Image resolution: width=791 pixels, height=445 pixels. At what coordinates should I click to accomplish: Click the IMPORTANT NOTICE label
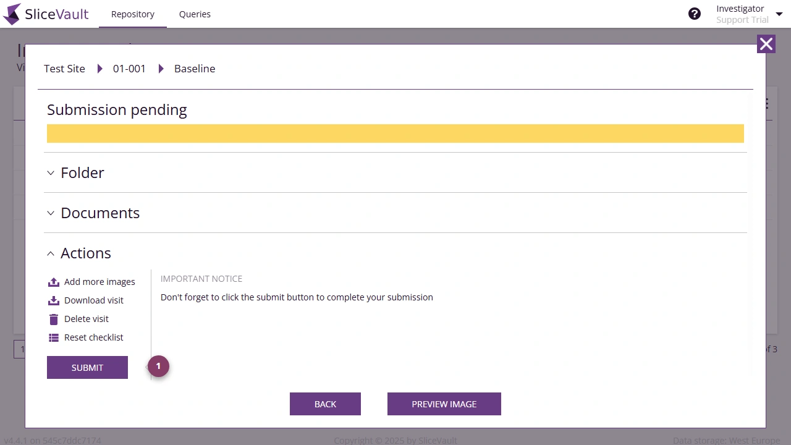201,279
